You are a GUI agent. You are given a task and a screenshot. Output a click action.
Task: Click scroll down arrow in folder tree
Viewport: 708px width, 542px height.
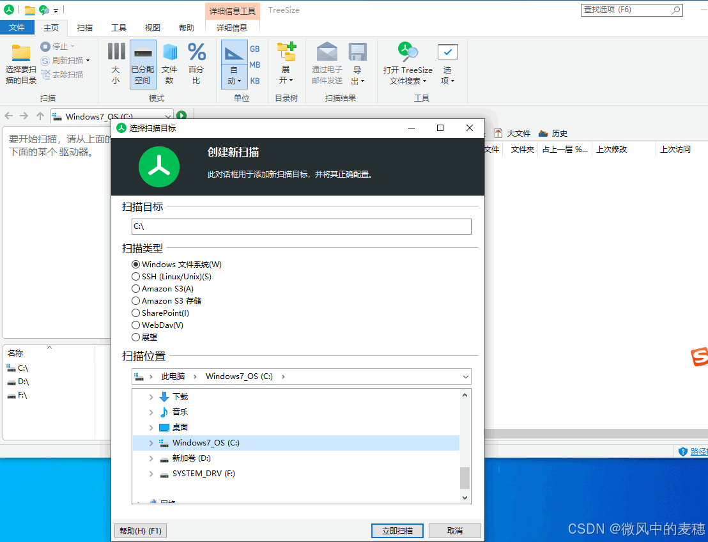pos(465,497)
